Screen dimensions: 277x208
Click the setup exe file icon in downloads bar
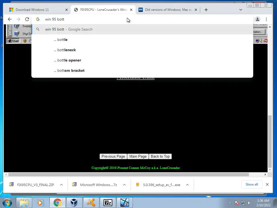(x=138, y=184)
